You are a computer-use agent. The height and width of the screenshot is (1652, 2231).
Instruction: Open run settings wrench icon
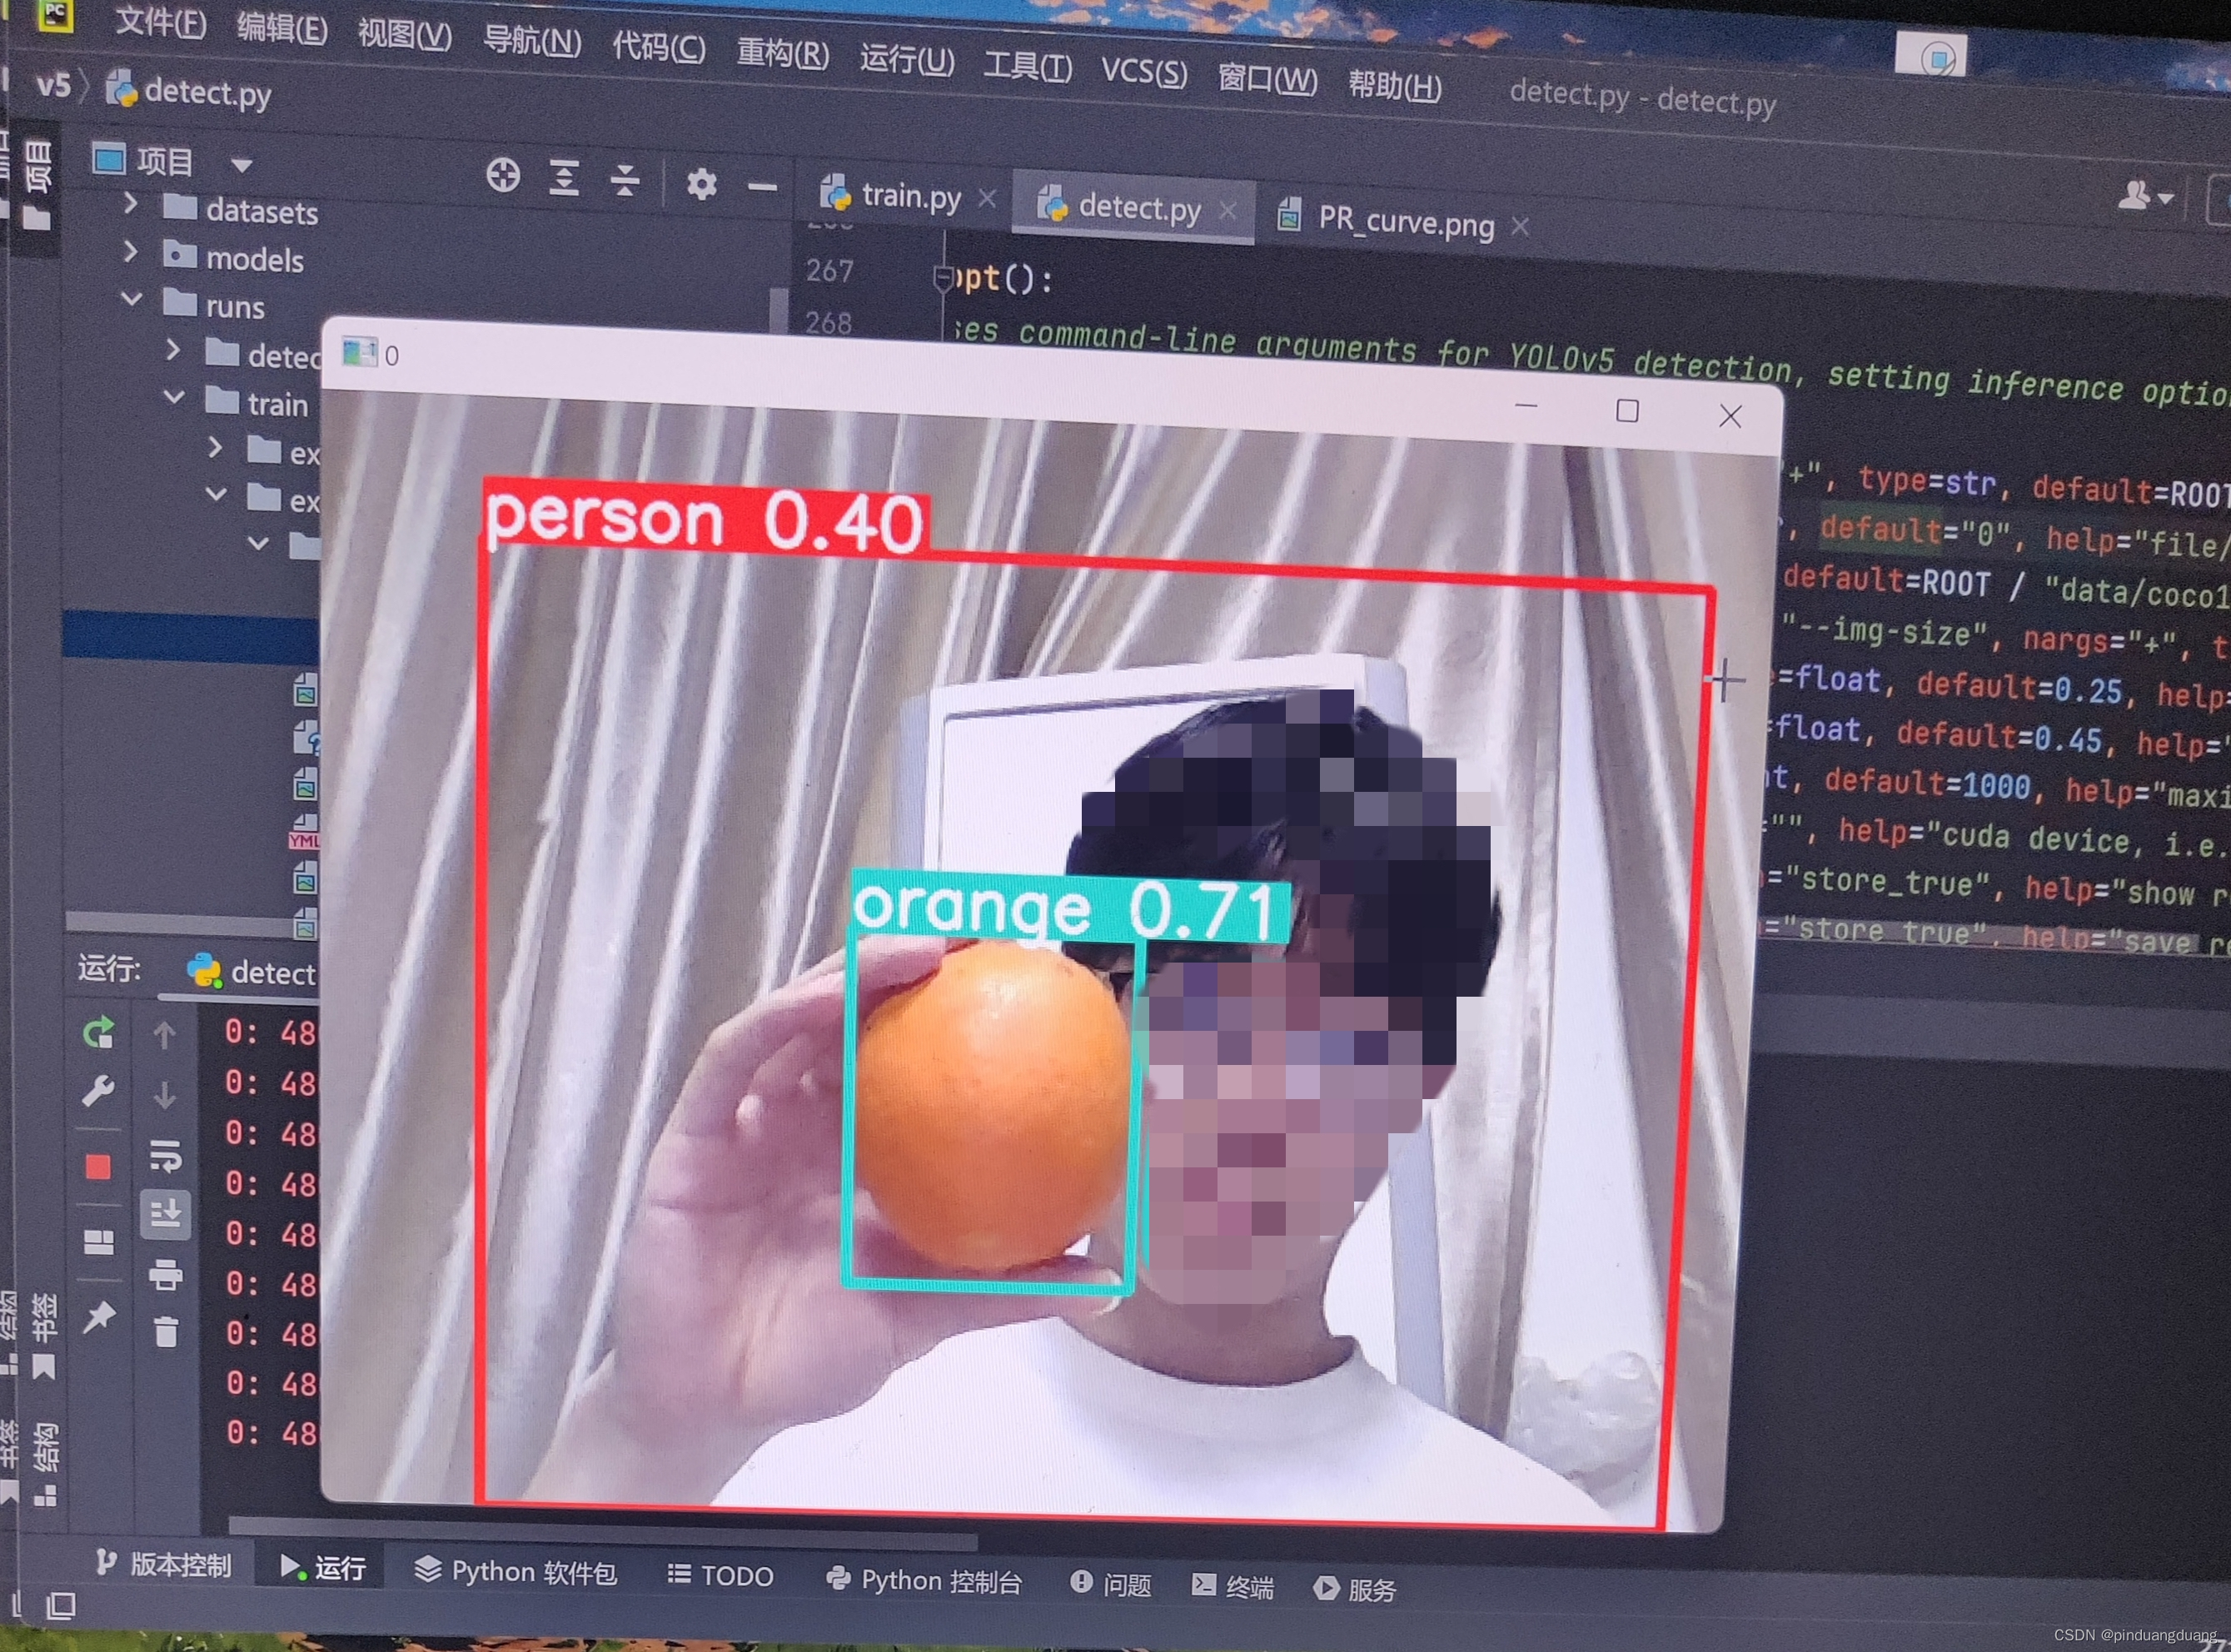click(x=98, y=1090)
